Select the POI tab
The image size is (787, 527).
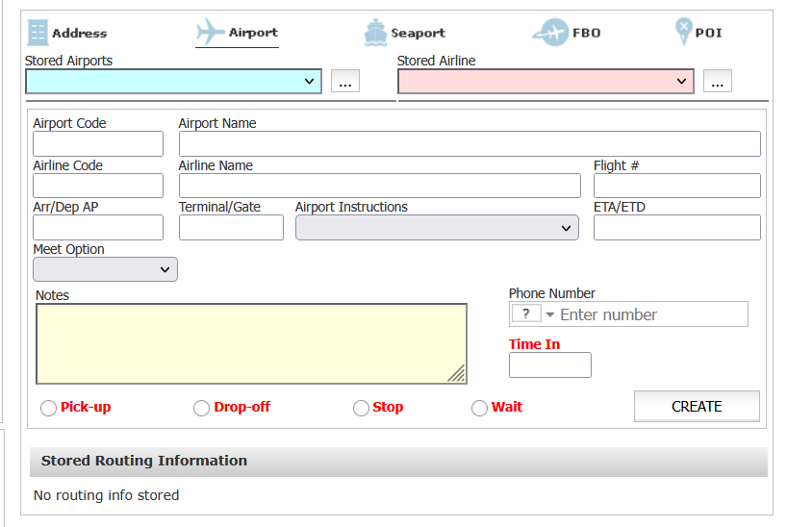698,32
